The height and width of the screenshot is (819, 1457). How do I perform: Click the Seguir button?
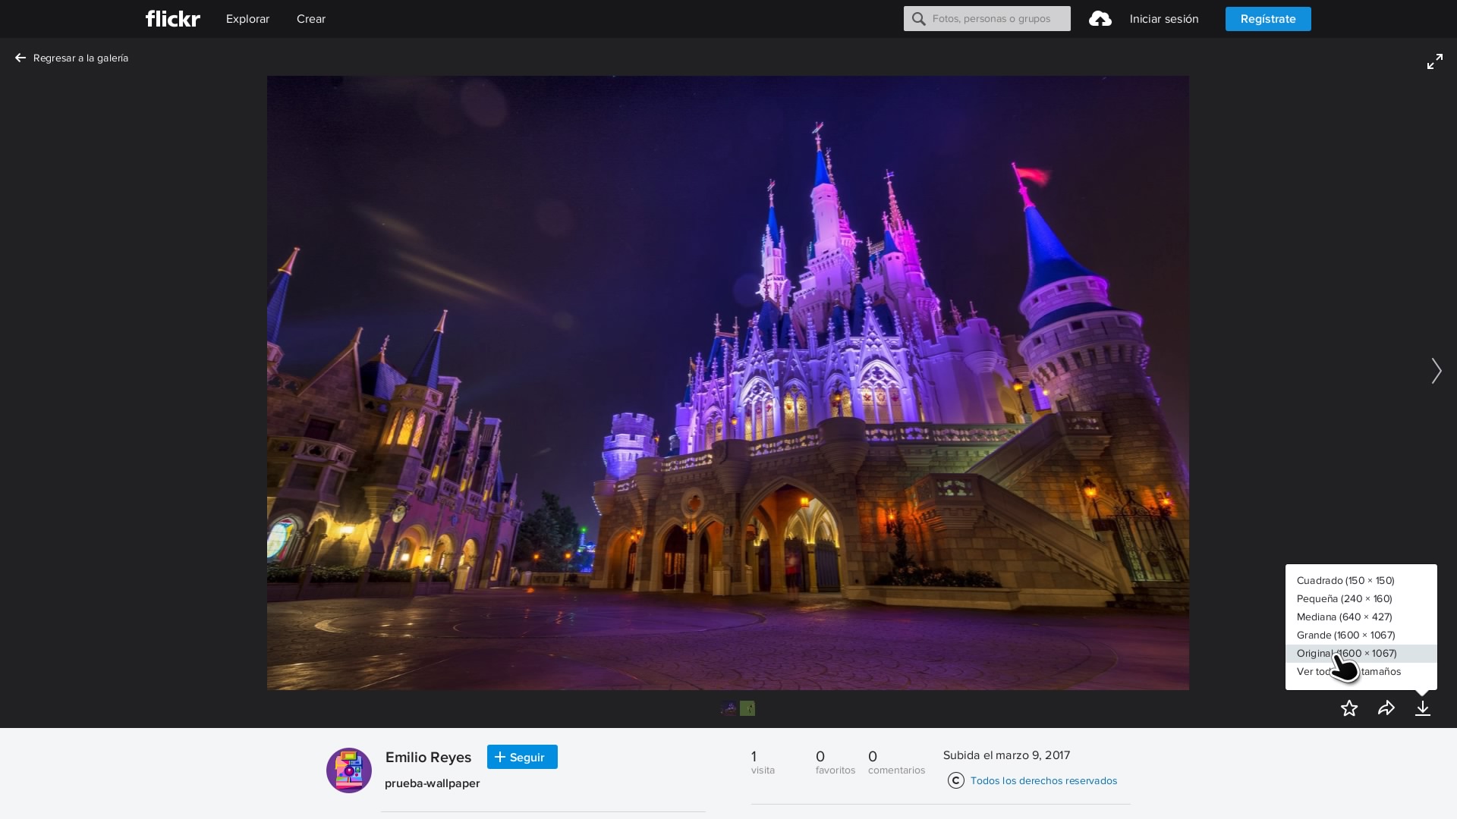(522, 757)
